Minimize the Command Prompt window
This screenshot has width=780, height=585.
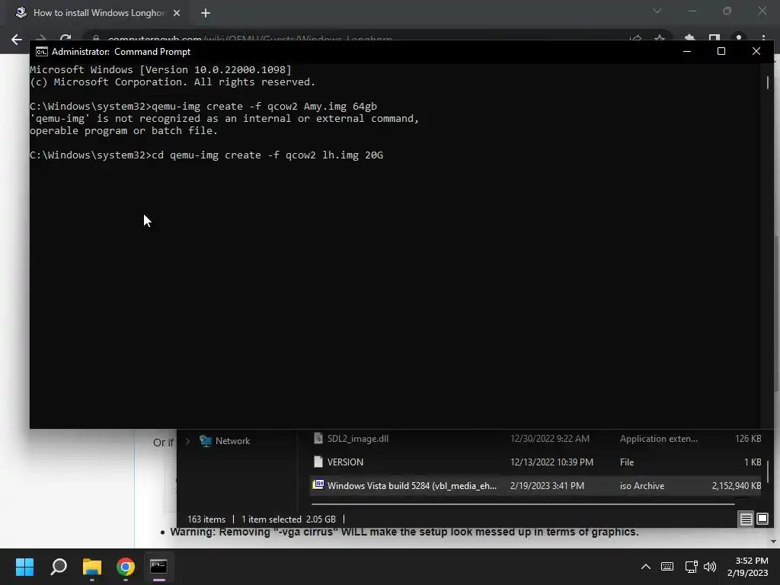click(x=687, y=51)
